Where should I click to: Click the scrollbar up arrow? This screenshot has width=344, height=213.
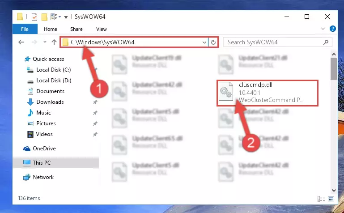(x=334, y=54)
